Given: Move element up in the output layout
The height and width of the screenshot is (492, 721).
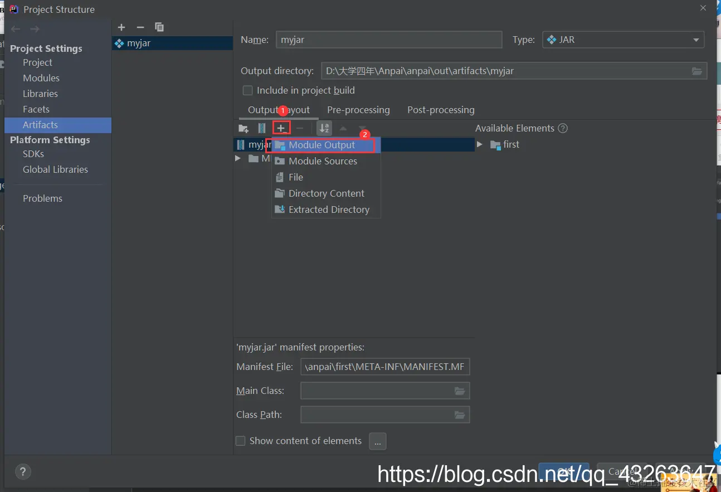Looking at the screenshot, I should [x=343, y=129].
